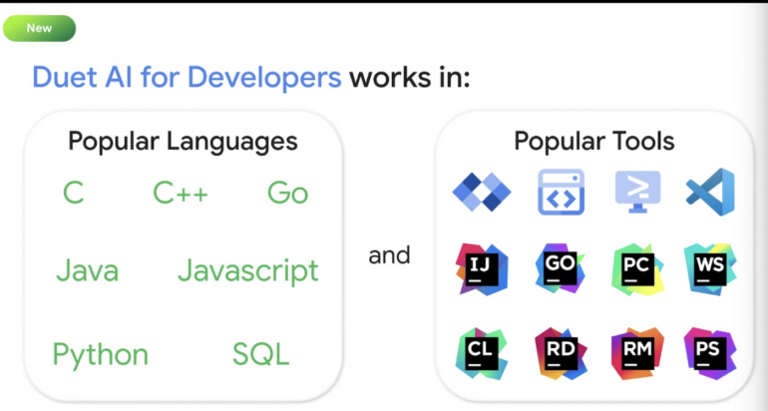The width and height of the screenshot is (768, 411).
Task: Select the GoLand GO icon
Action: click(562, 267)
